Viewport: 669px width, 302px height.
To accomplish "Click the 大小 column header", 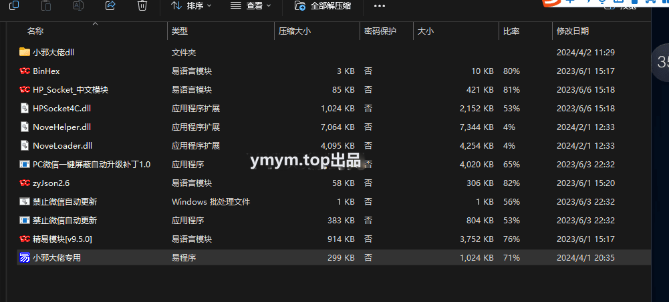I will [425, 31].
